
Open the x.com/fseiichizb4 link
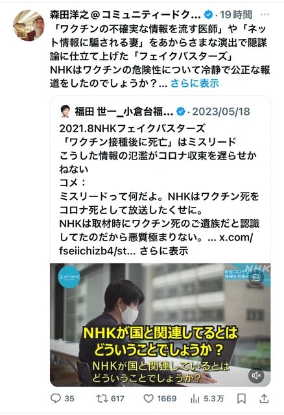click(156, 244)
